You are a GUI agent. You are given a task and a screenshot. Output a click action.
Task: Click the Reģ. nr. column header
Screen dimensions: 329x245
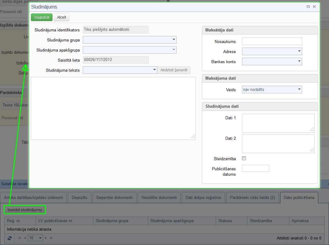(x=20, y=221)
